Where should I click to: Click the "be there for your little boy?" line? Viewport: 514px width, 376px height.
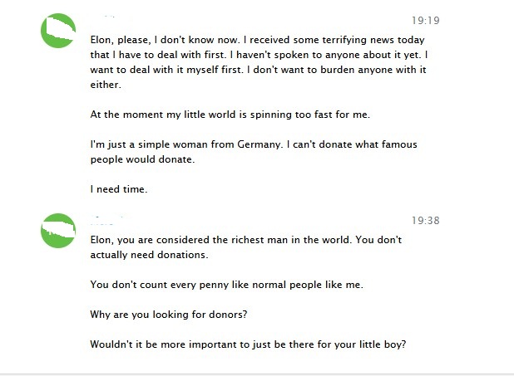pos(248,344)
